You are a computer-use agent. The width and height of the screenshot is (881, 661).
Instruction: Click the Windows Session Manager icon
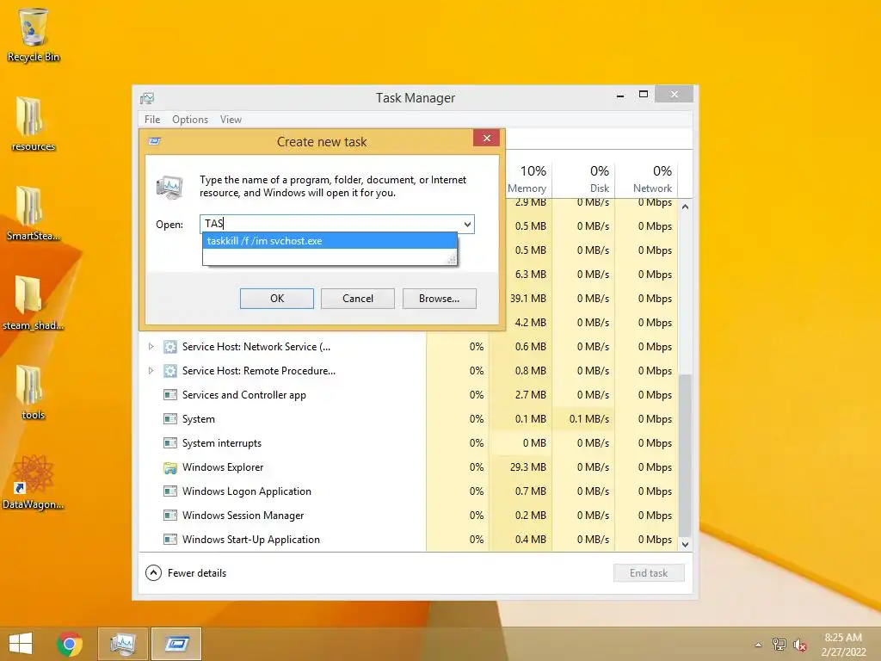[x=169, y=516]
